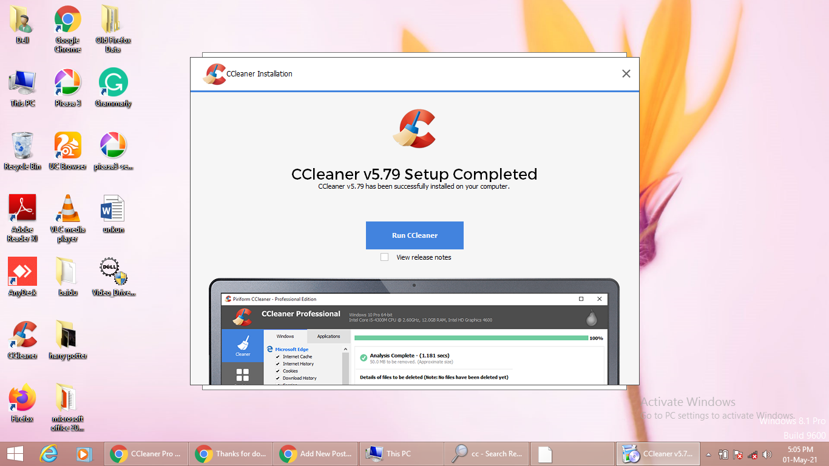The image size is (829, 466).
Task: Select the microsoft office 20... folder
Action: click(x=68, y=407)
